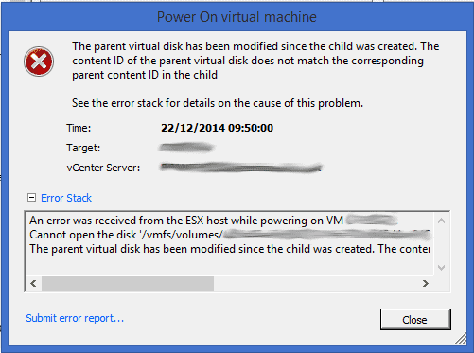Click the 22/12/2014 09:50:00 time value

coord(217,128)
